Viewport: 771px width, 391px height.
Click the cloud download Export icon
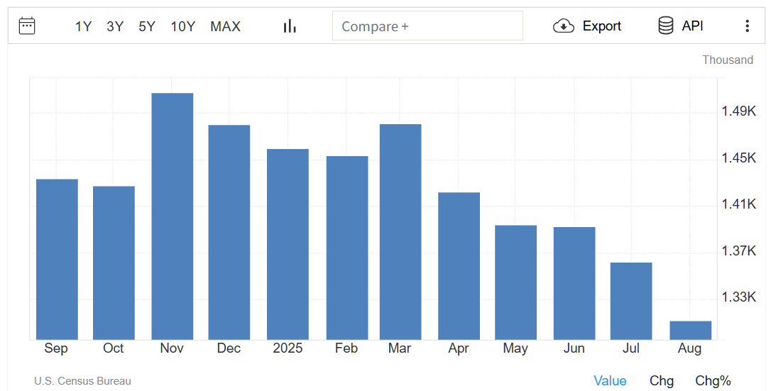pos(563,26)
